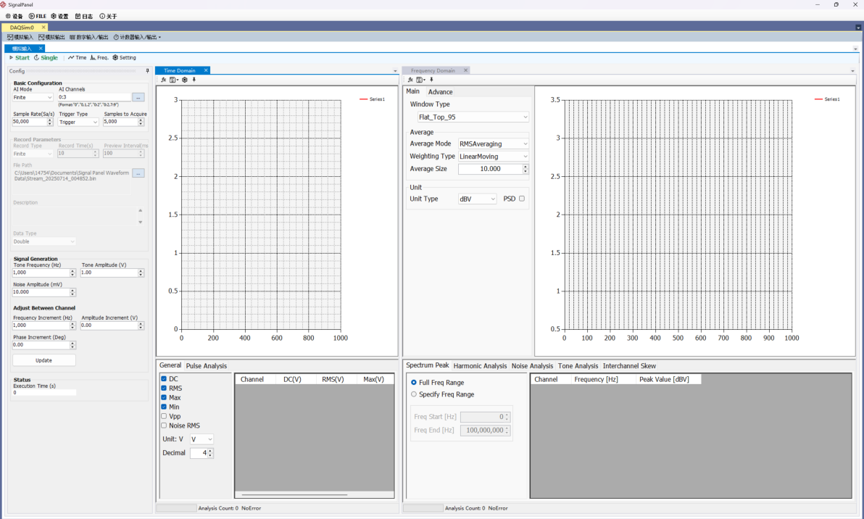Switch to the Pulse Analysis tab

click(x=206, y=366)
